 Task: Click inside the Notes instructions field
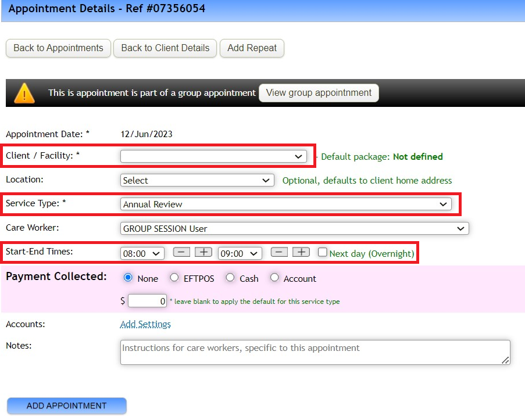(315, 352)
